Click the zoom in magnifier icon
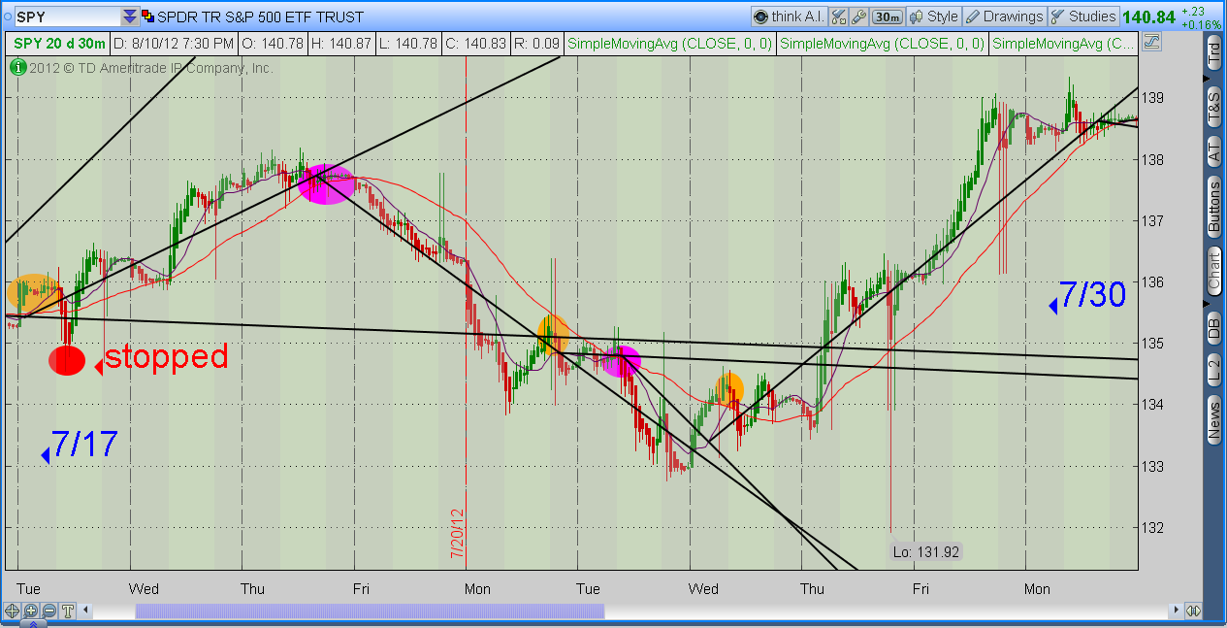 30,611
